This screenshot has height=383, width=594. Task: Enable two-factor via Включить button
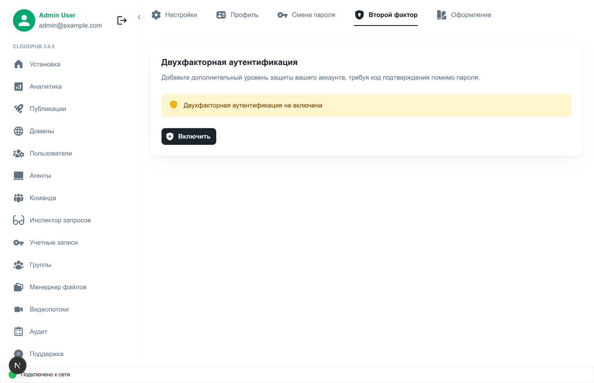[188, 136]
